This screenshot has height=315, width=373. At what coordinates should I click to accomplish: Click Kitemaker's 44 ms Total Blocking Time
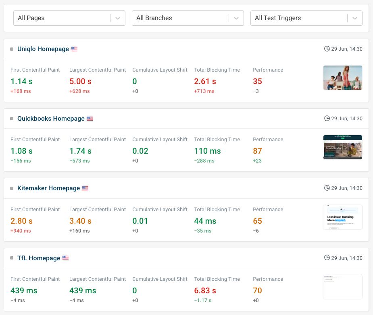click(205, 221)
